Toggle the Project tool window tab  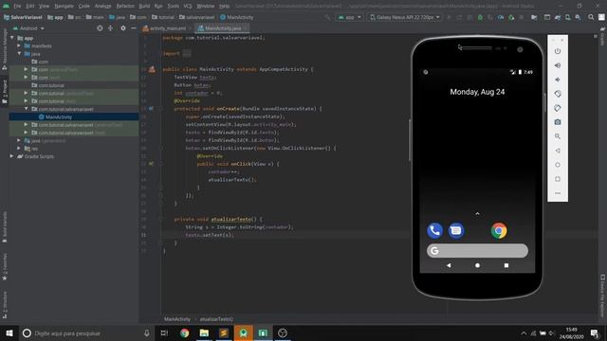tap(5, 92)
